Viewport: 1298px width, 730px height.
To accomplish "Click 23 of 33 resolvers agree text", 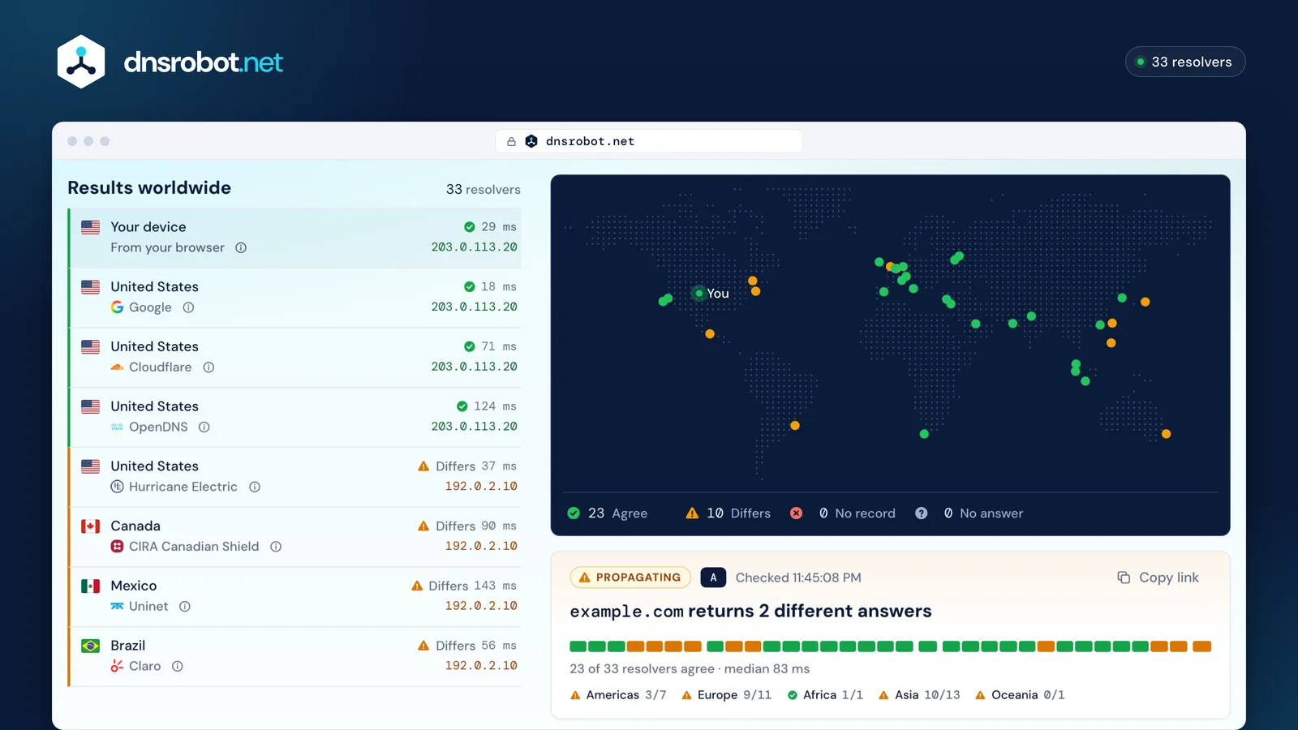I will [643, 669].
